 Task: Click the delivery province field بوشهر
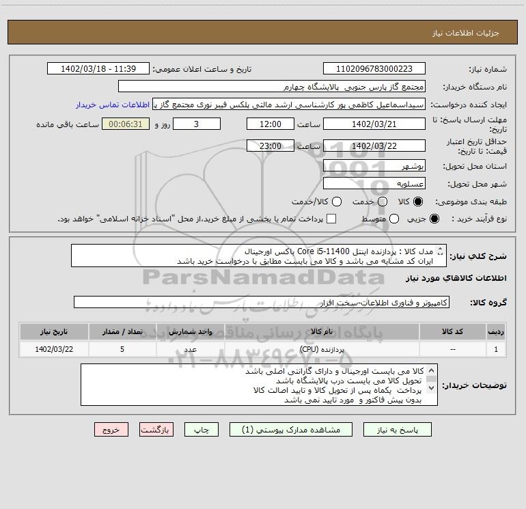374,165
